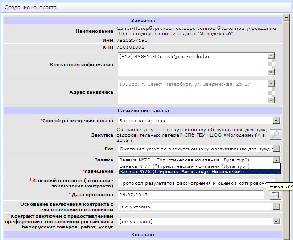Click the Извещение field label
Viewport: 293px width, 240px height.
tap(97, 171)
